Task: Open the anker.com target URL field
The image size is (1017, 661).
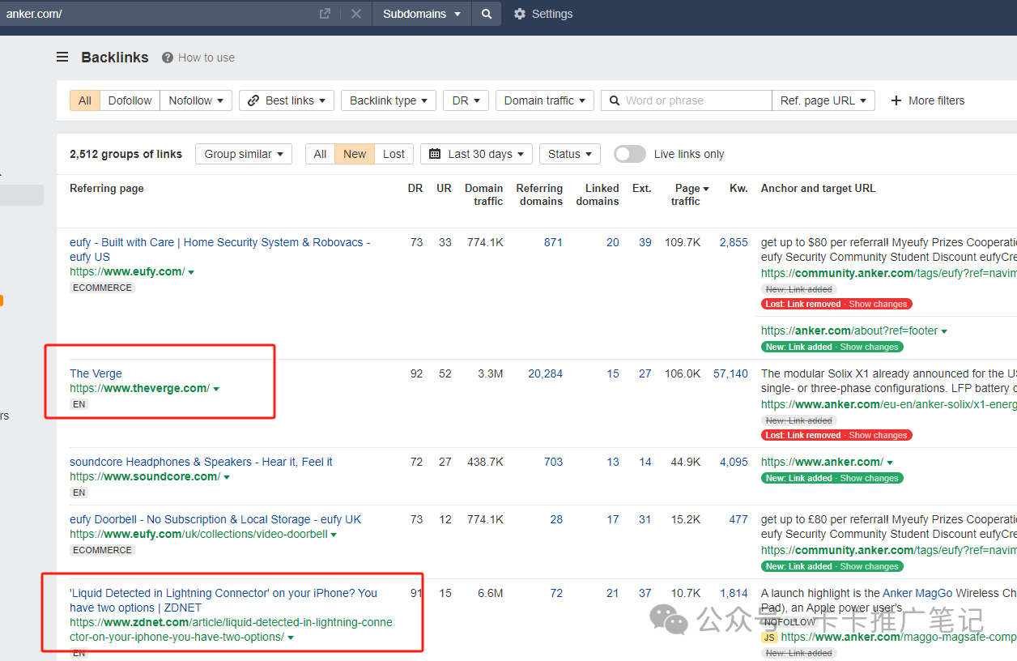Action: pos(158,14)
